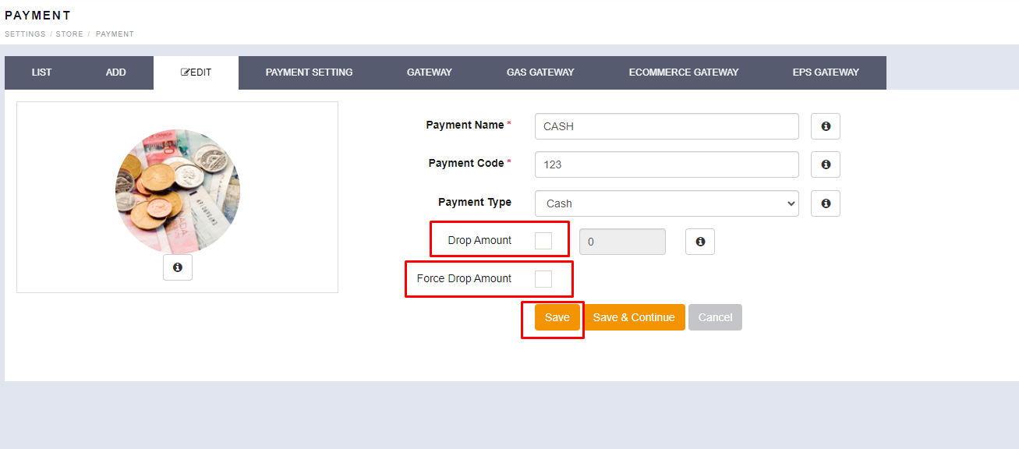Screen dimensions: 1019x449
Task: Enable the Drop Amount checkbox
Action: tap(543, 241)
